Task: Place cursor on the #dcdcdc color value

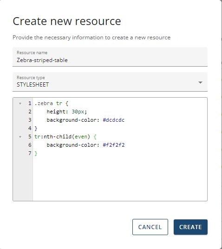Action: (x=114, y=120)
